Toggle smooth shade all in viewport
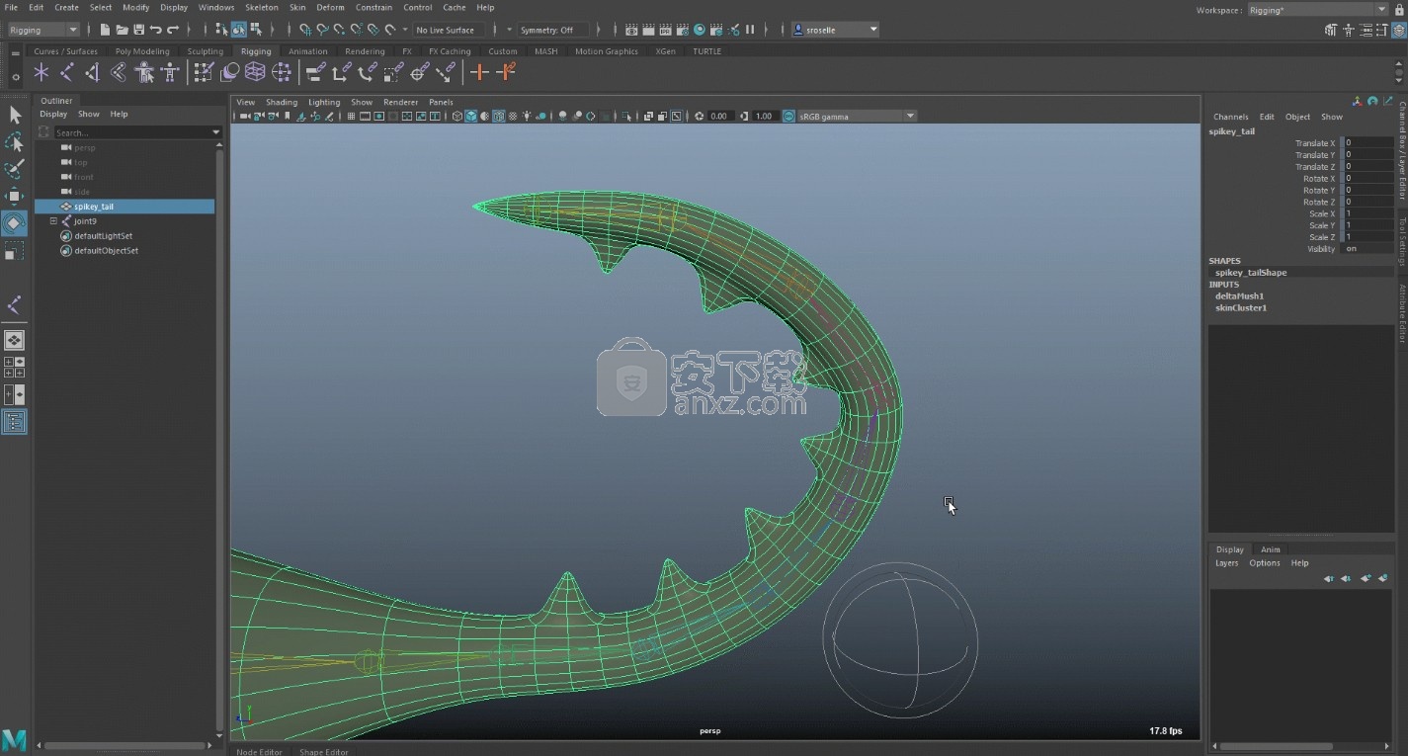 [471, 117]
